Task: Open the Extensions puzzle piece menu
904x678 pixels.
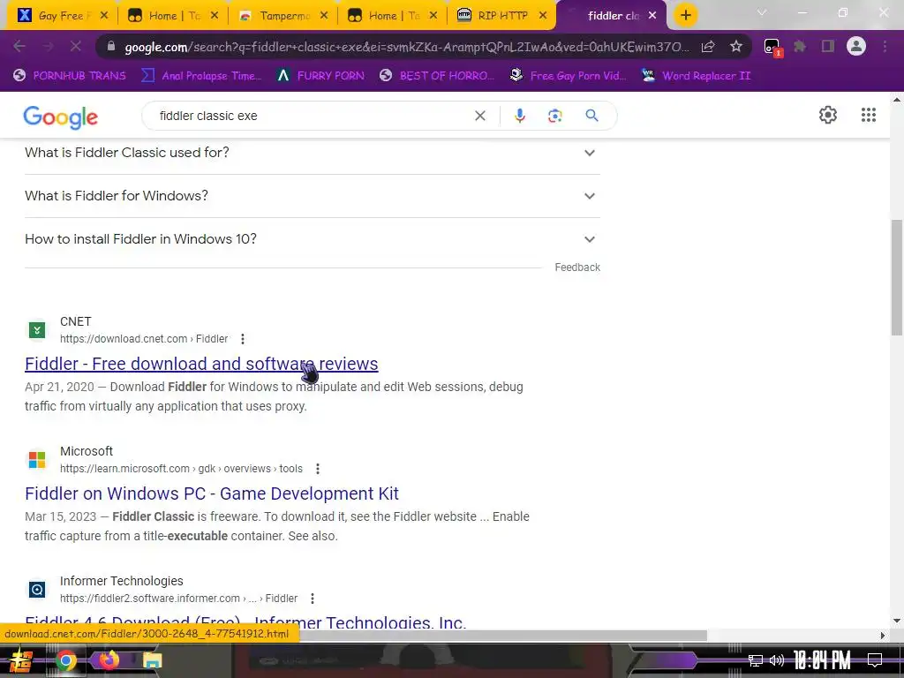Action: 800,46
